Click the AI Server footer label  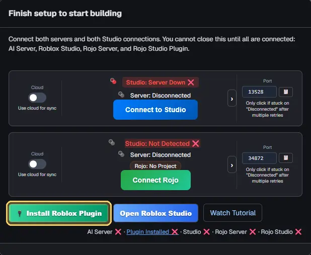click(x=100, y=232)
